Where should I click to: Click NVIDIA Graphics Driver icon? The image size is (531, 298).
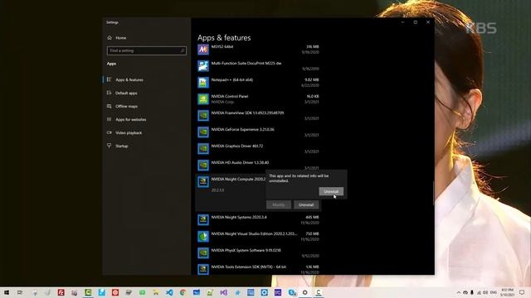tap(203, 149)
